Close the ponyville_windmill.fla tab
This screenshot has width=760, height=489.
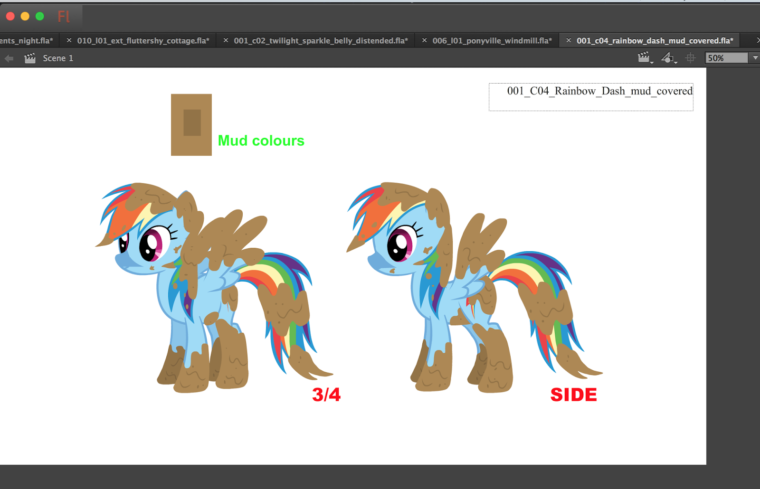424,40
